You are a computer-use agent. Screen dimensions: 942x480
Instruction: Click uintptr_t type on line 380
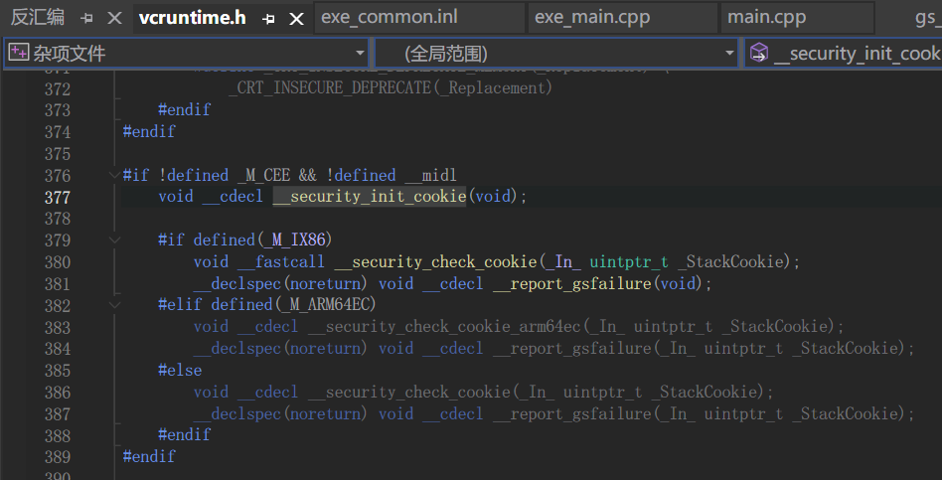(x=629, y=262)
